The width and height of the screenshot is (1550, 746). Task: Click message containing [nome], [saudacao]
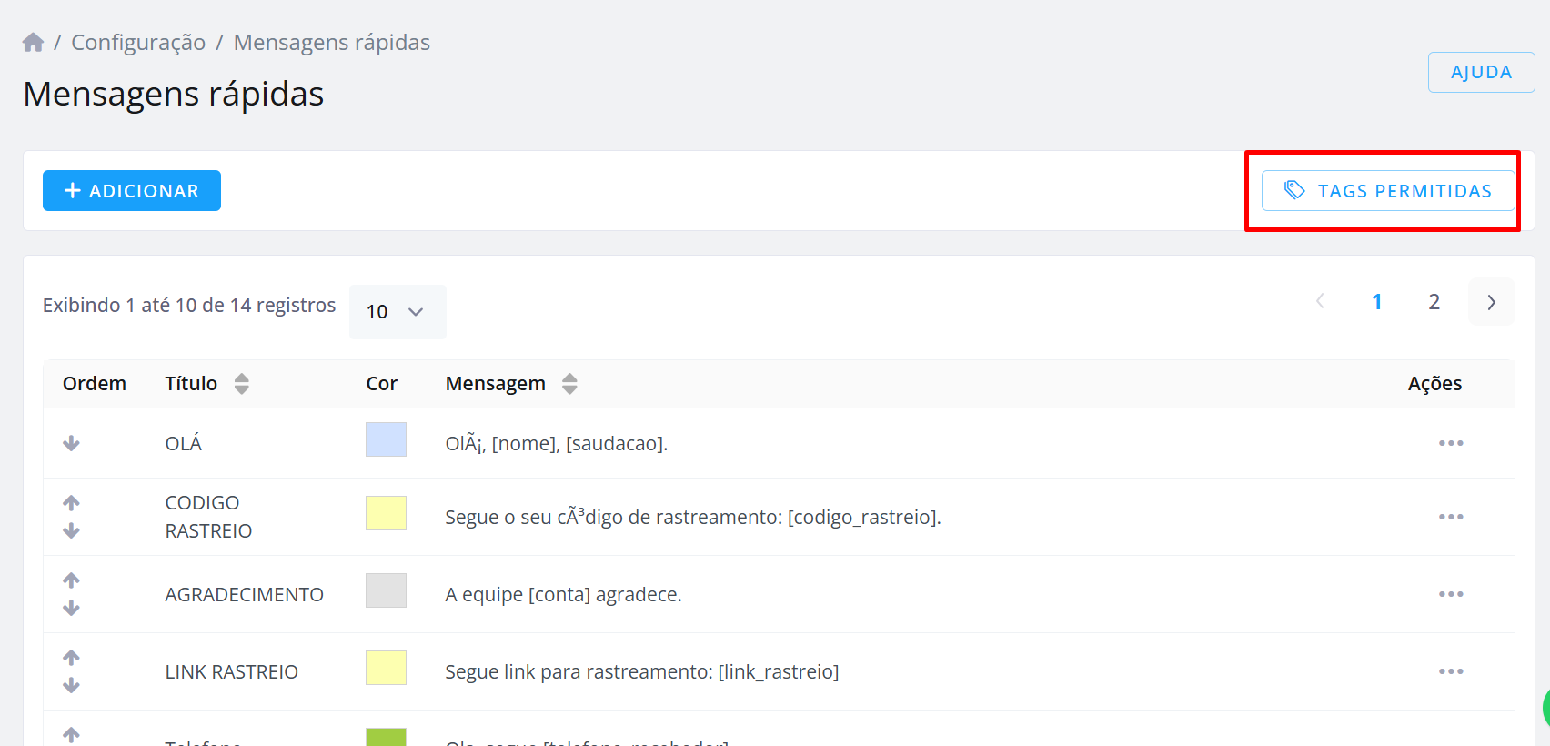coord(556,443)
